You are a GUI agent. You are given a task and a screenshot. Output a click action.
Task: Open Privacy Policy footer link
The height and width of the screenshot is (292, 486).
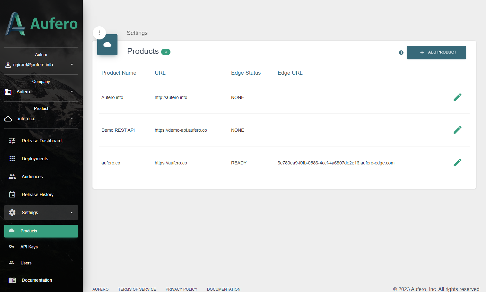pos(181,289)
